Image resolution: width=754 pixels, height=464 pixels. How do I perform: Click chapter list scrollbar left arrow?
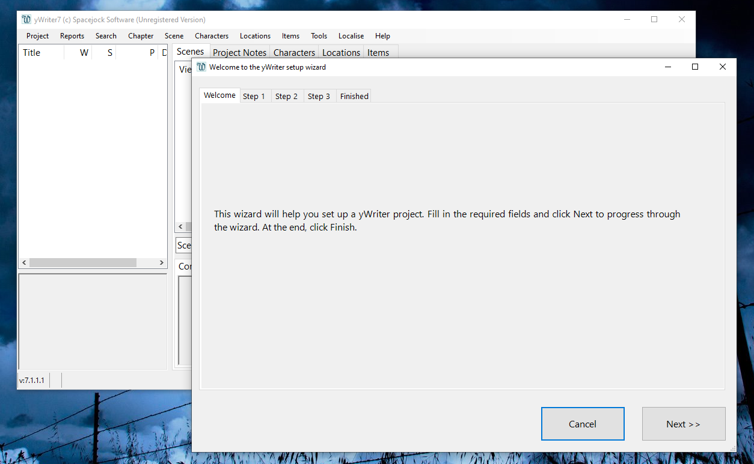point(24,263)
